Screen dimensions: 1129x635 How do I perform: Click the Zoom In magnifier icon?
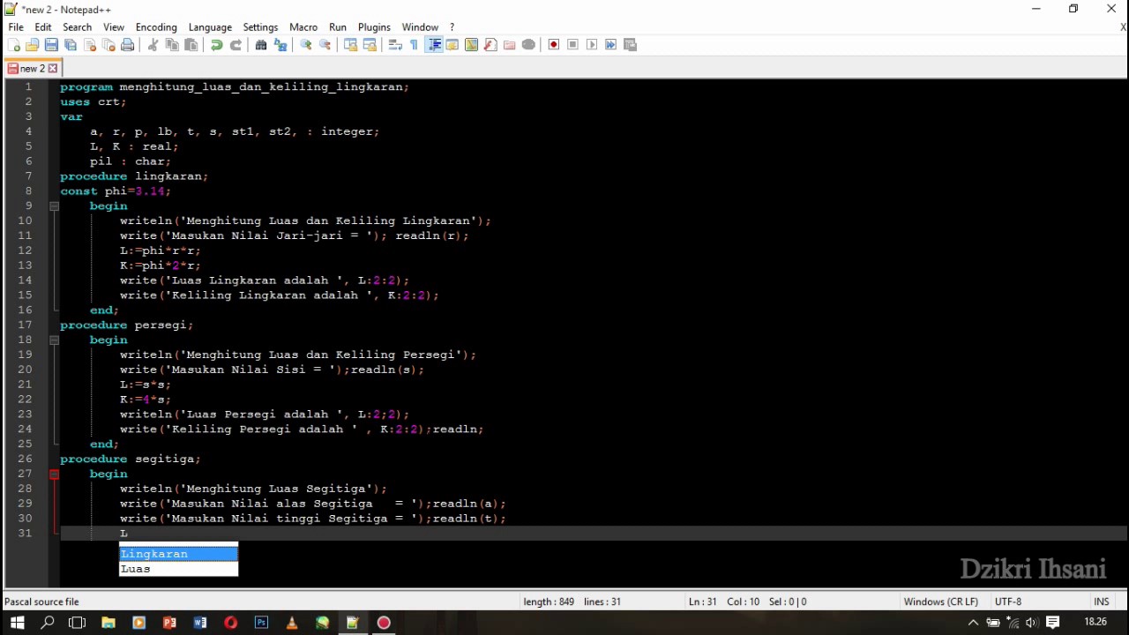point(306,45)
